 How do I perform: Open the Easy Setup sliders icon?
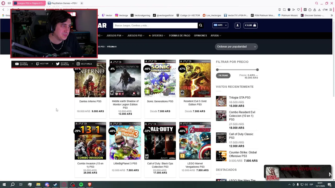click(331, 10)
